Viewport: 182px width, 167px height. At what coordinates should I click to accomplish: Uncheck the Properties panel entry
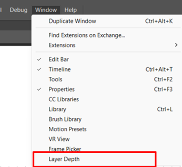click(x=39, y=89)
